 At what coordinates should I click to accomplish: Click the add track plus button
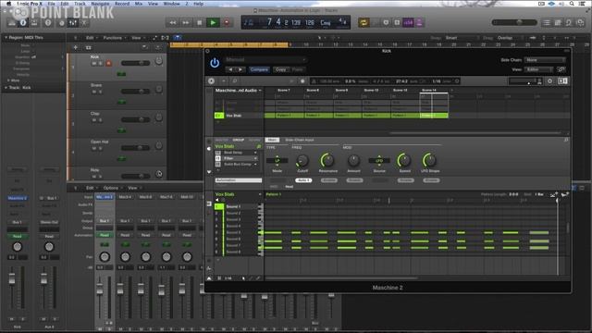click(76, 47)
